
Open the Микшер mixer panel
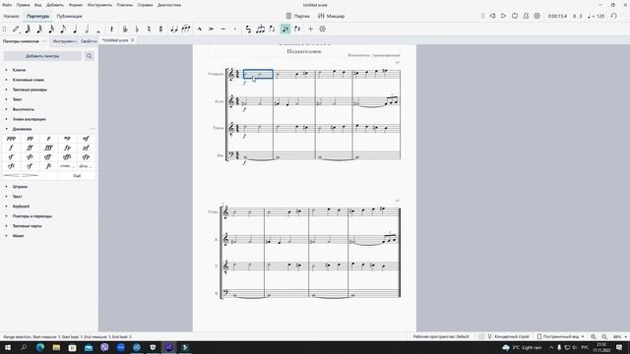[x=332, y=16]
